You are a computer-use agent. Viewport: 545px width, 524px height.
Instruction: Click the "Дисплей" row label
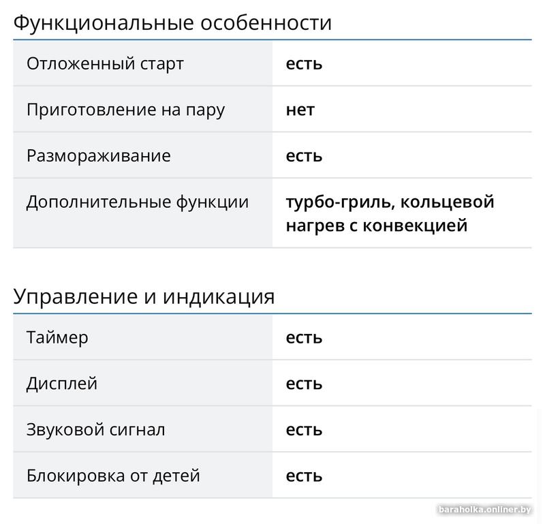coord(62,383)
